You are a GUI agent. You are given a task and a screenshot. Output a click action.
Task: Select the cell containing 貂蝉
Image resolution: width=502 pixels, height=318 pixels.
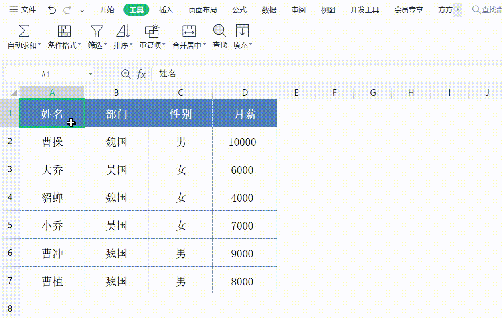click(52, 197)
